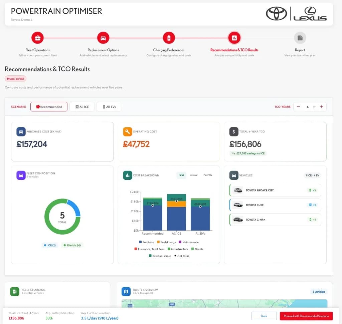Select the All EVs scenario

coord(109,107)
